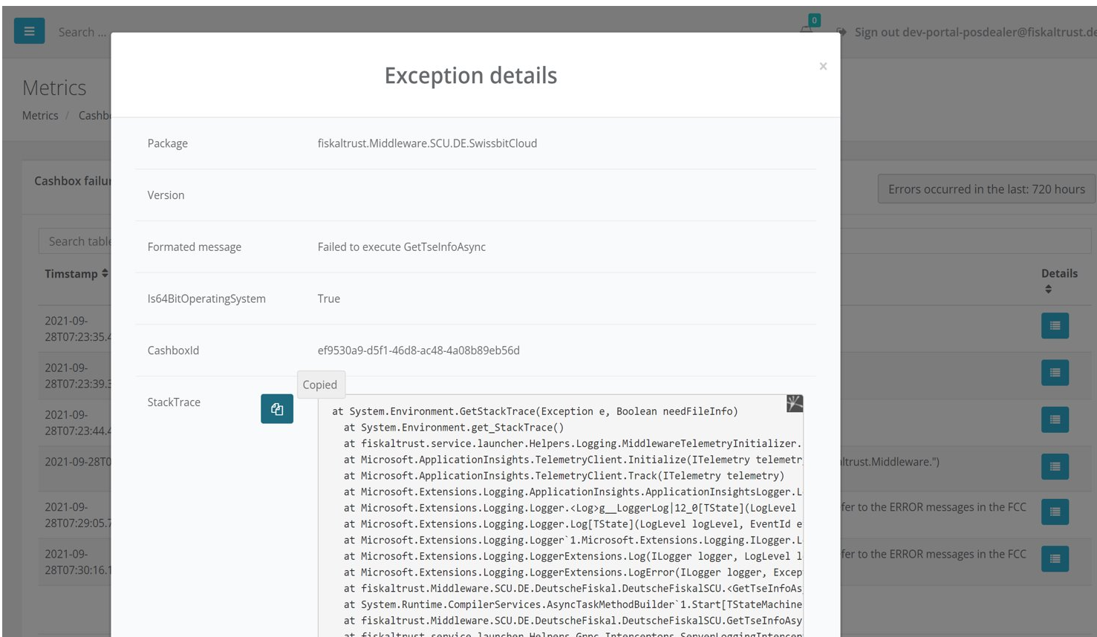1097x637 pixels.
Task: Open the Metrics breadcrumb link
Action: 40,115
